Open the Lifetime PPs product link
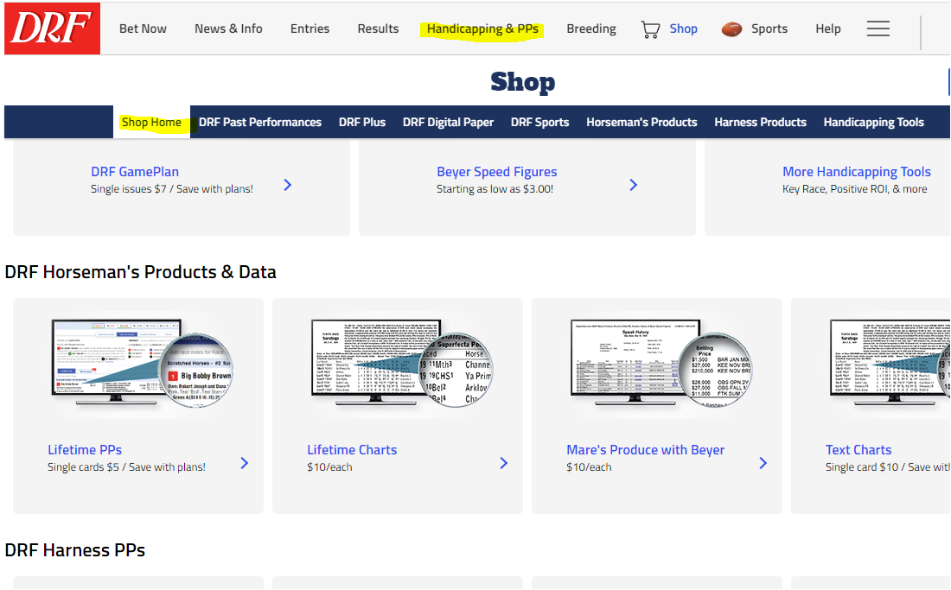 (85, 450)
